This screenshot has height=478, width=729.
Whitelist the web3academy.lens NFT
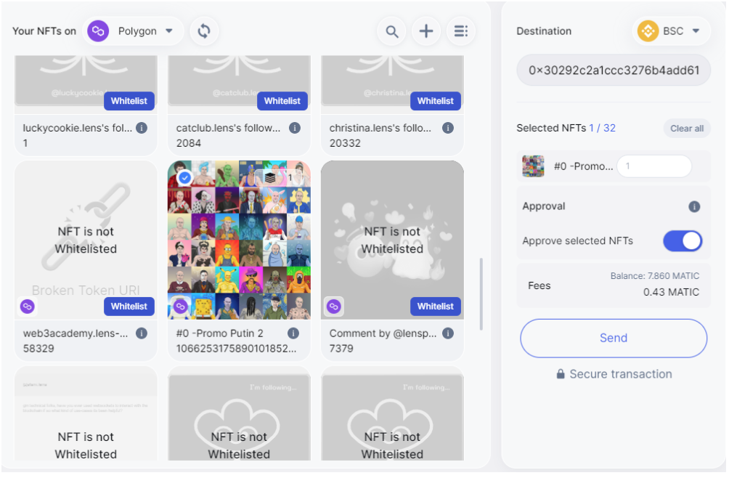tap(129, 307)
